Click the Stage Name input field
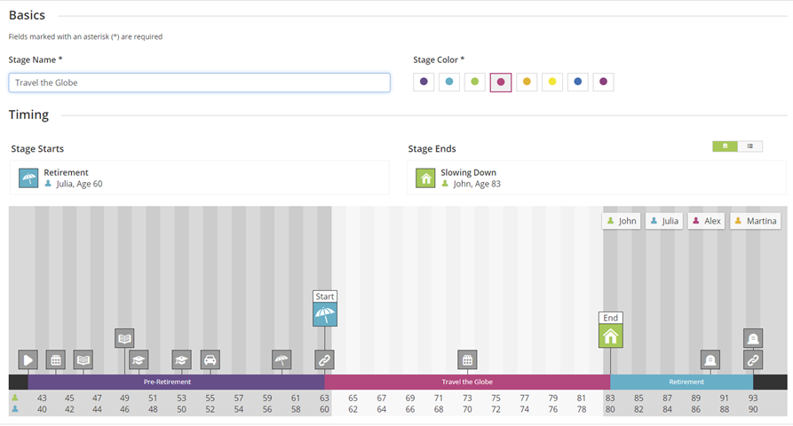This screenshot has height=426, width=793. (x=199, y=83)
